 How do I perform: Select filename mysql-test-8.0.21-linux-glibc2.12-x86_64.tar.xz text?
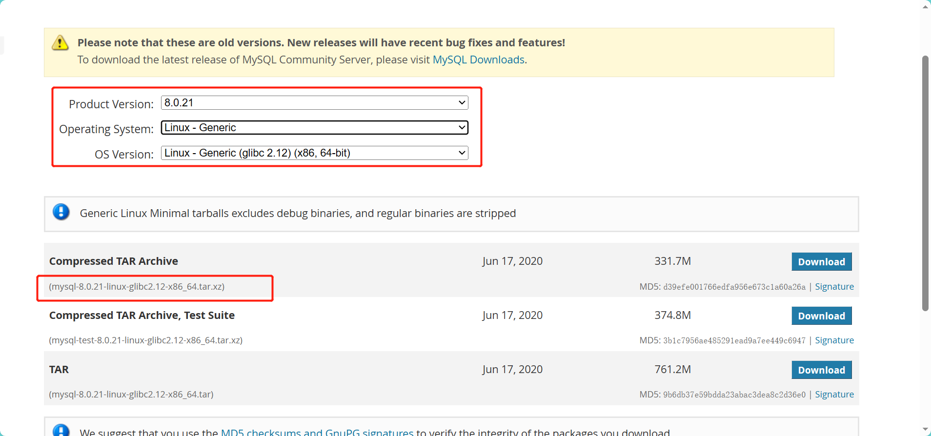[x=145, y=340]
